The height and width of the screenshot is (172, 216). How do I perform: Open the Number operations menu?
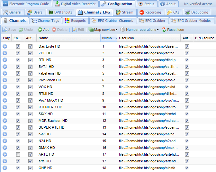tap(139, 30)
